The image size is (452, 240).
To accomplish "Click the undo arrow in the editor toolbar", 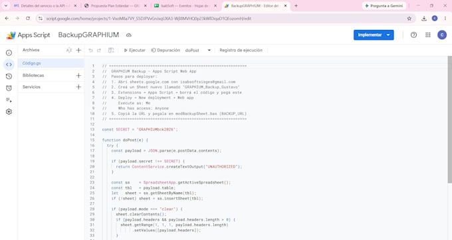I will [91, 50].
